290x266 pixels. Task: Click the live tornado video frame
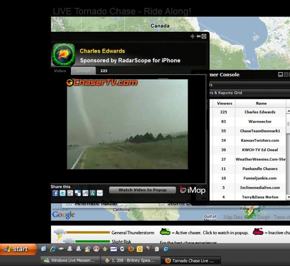tap(128, 124)
